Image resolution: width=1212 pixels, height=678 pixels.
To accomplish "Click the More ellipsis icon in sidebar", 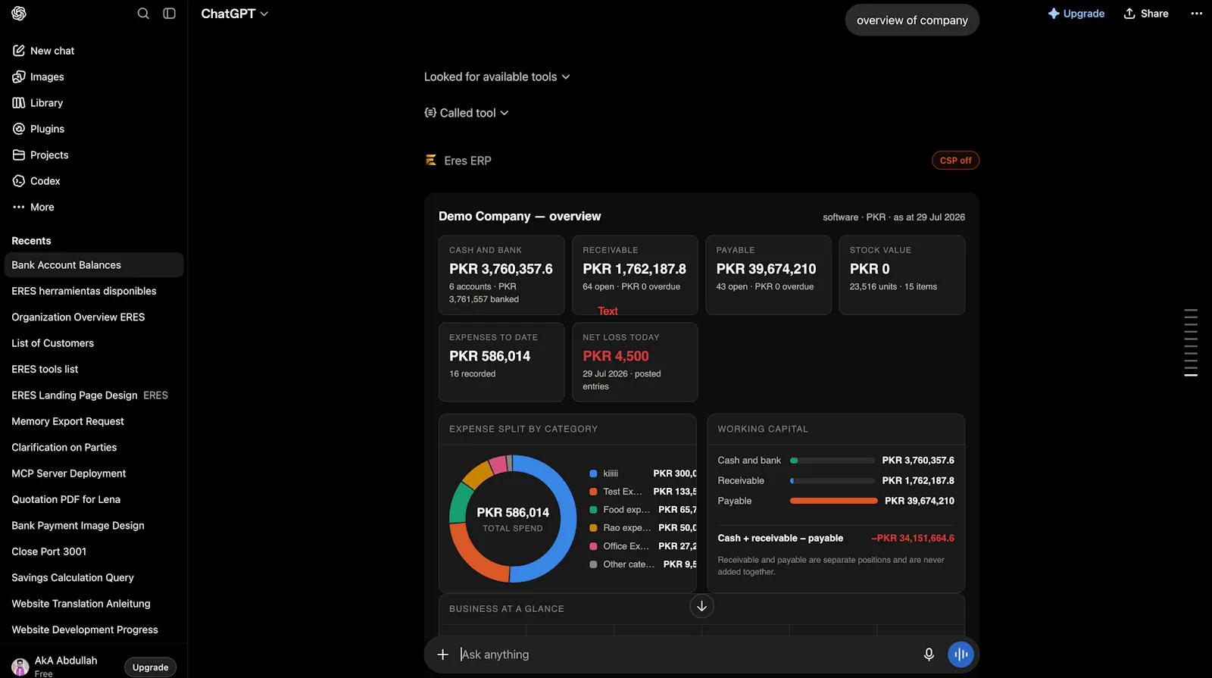I will tap(19, 207).
